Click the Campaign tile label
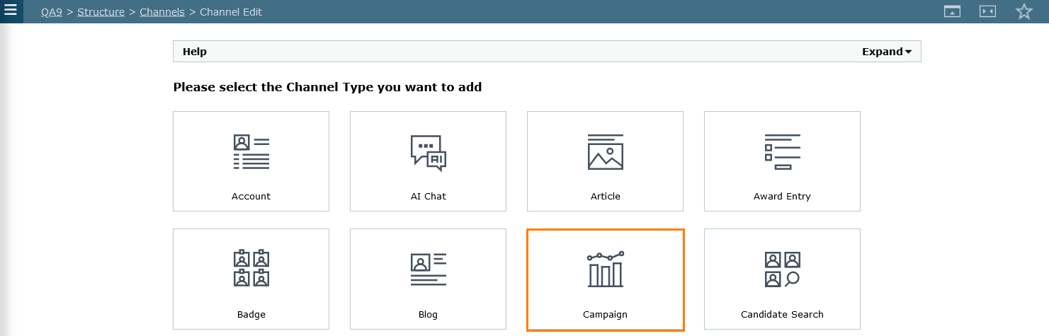This screenshot has width=1049, height=336. click(605, 315)
